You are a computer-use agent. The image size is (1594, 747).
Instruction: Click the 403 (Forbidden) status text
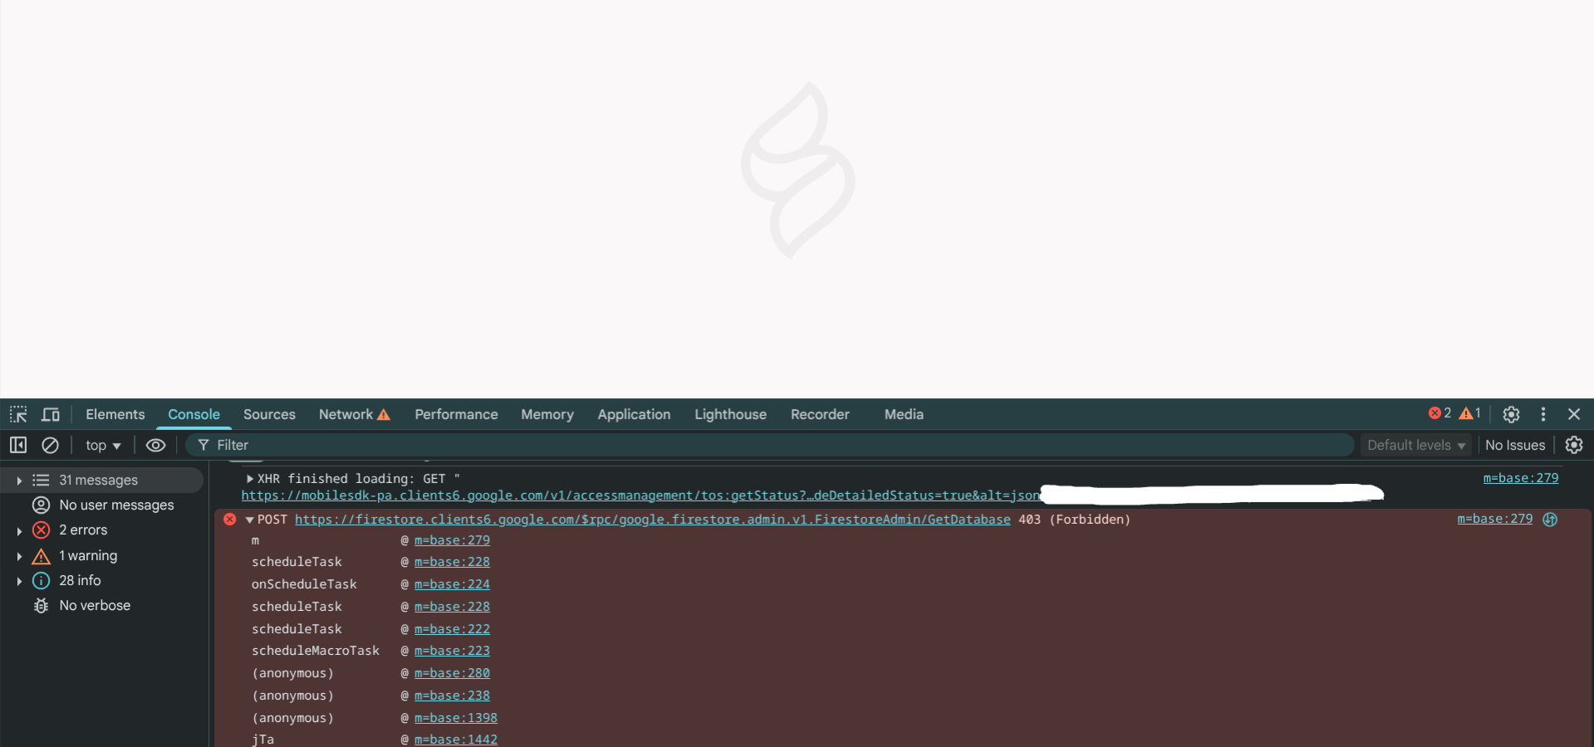point(1074,520)
